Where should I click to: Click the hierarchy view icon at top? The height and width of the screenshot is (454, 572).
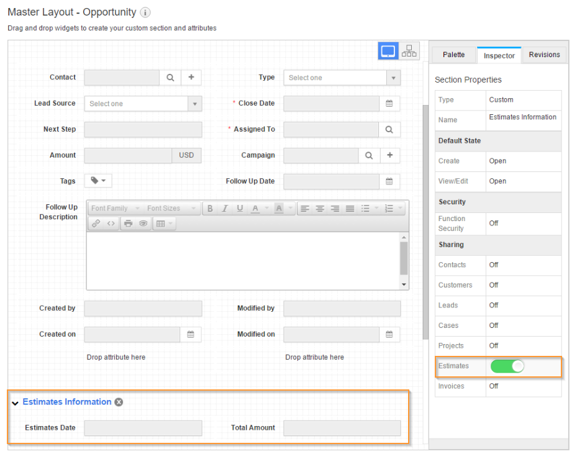point(409,52)
